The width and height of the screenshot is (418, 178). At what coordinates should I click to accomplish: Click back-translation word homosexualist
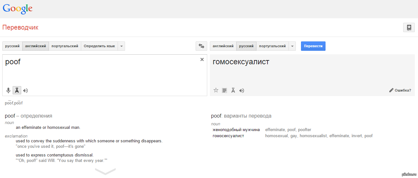tap(313, 136)
